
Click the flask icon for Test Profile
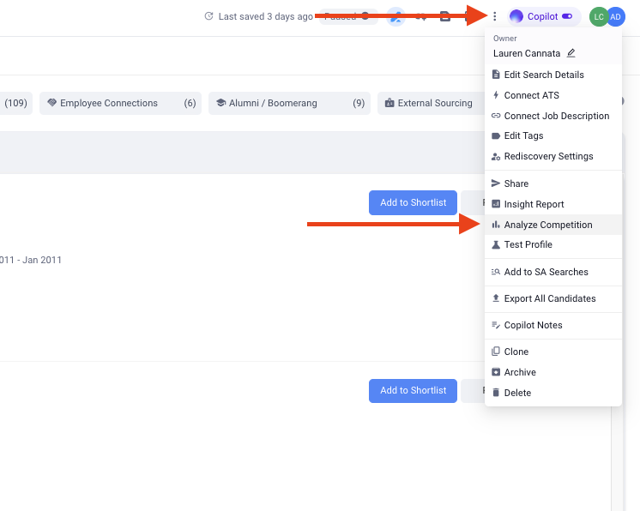pyautogui.click(x=496, y=244)
